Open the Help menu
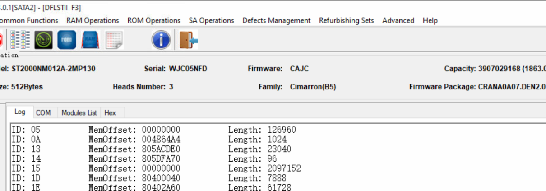 click(x=430, y=20)
